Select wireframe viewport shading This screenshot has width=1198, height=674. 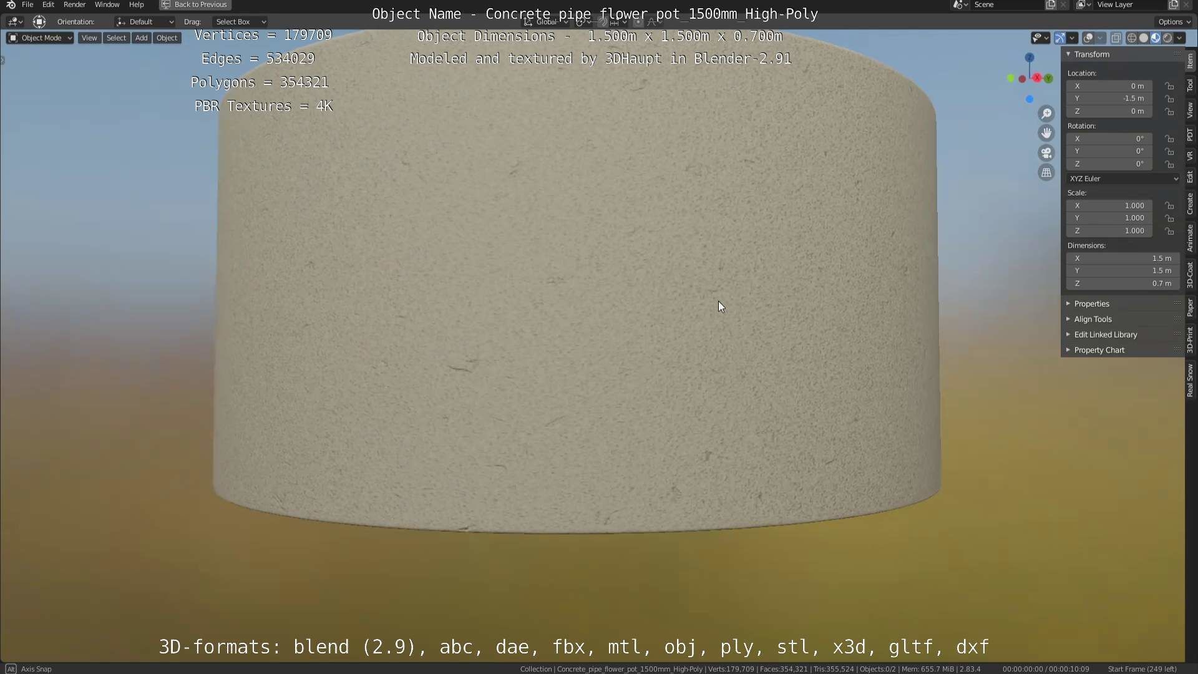[x=1131, y=38]
